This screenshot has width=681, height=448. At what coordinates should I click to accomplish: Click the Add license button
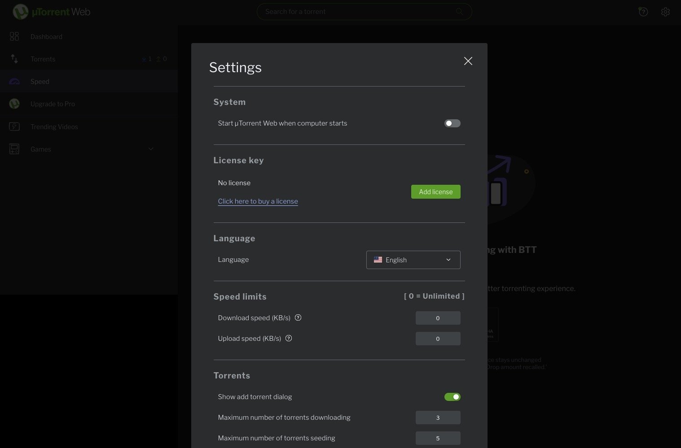[x=435, y=191]
